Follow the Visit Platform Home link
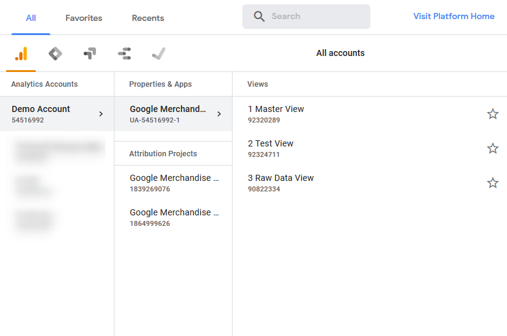507x336 pixels. click(454, 16)
